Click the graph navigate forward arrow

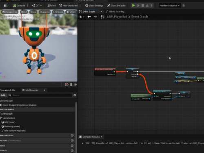(95, 17)
